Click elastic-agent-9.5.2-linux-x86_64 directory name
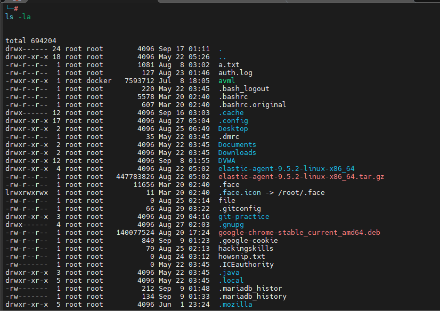This screenshot has height=311, width=440. click(286, 169)
